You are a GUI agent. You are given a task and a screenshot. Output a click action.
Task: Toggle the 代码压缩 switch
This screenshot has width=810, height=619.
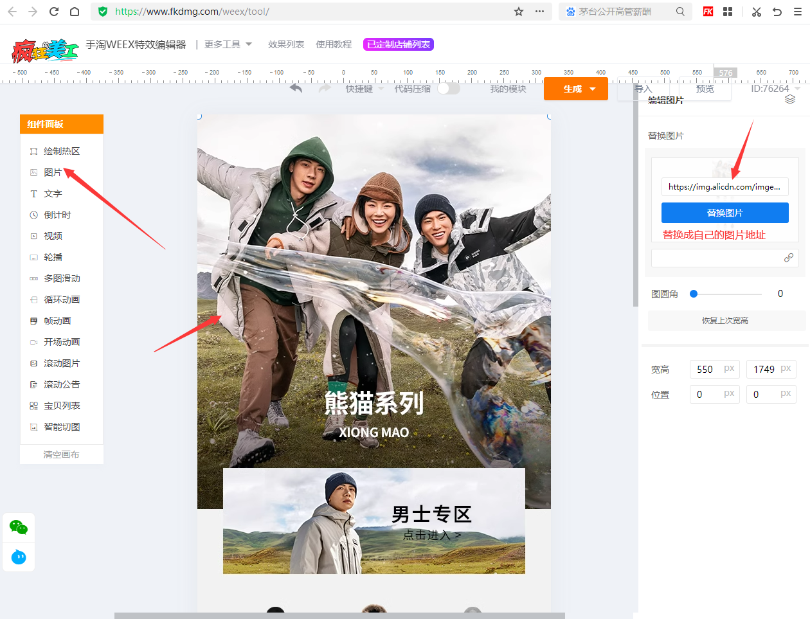449,89
